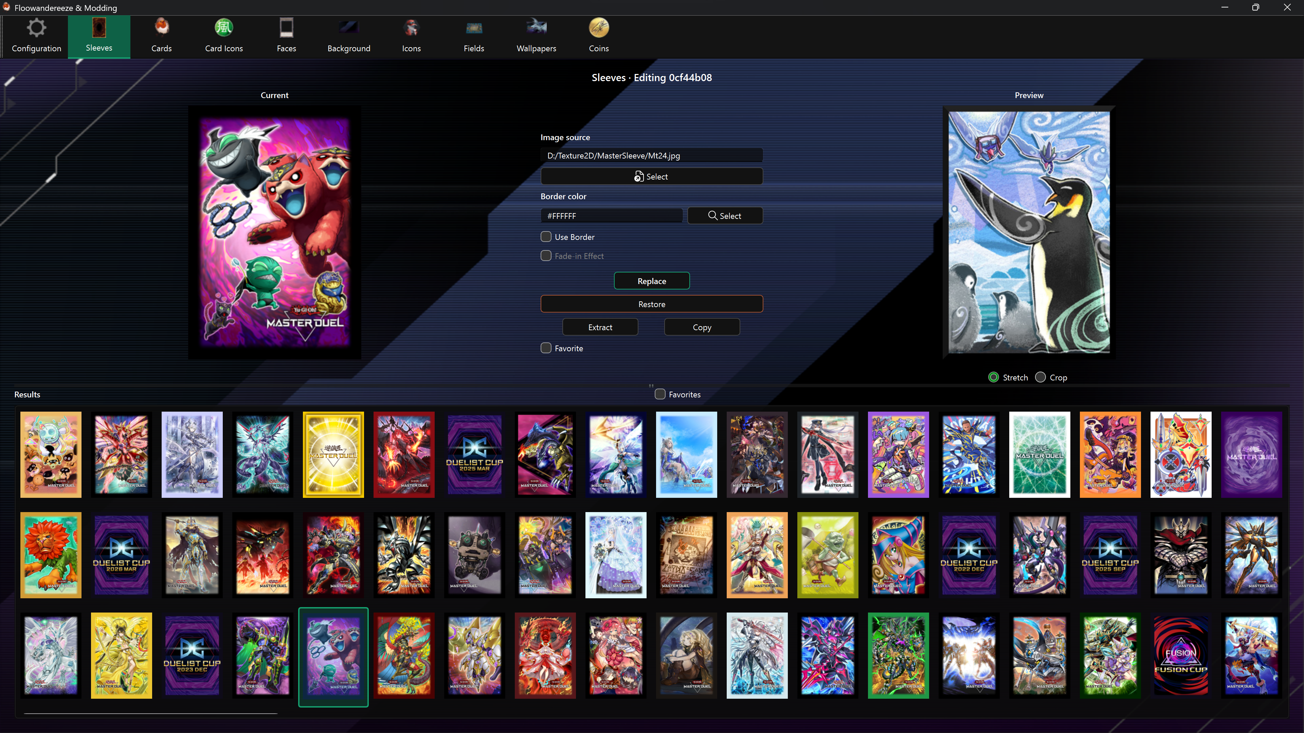This screenshot has width=1304, height=733.
Task: Click the border color Select button
Action: pyautogui.click(x=725, y=215)
